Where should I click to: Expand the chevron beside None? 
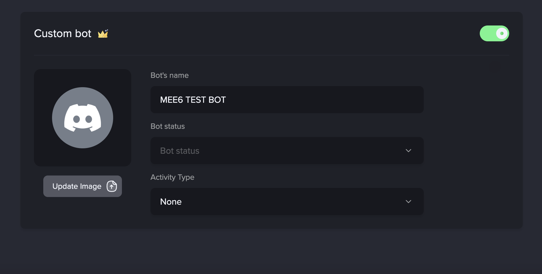click(408, 202)
